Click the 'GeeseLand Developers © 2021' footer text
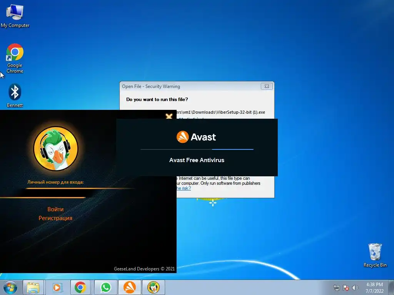394x295 pixels. [144, 268]
